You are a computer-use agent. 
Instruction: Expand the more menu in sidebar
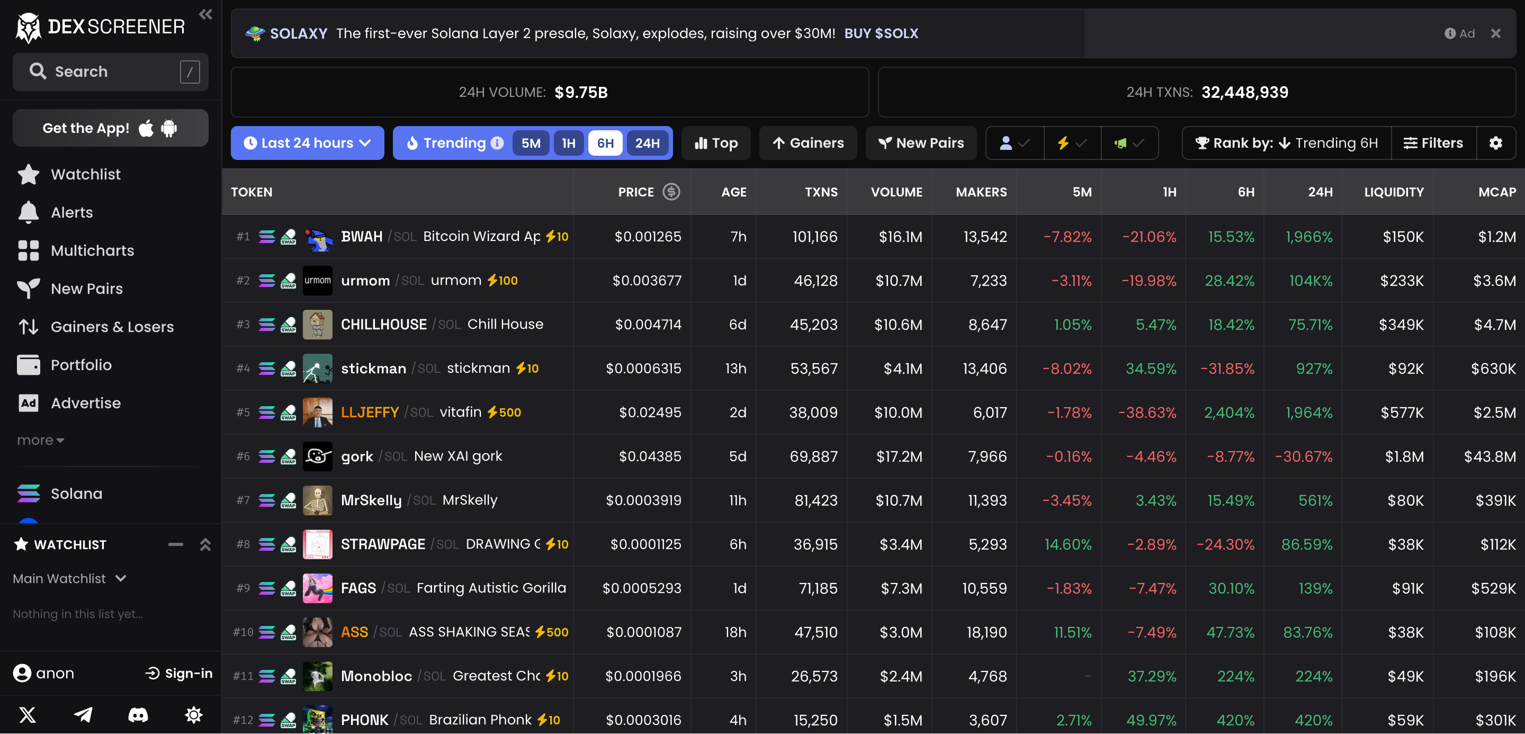tap(40, 441)
